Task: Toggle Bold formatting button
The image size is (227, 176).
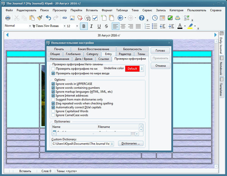Action: [84, 26]
